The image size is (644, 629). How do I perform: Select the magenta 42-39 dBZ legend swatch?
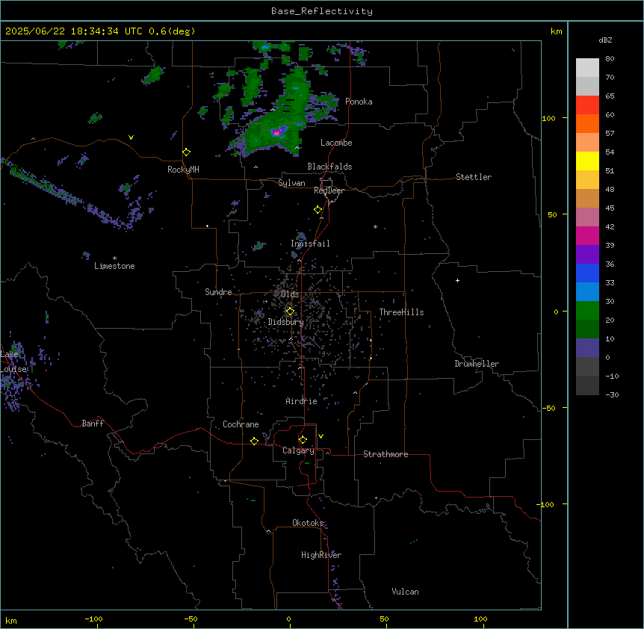tap(587, 235)
